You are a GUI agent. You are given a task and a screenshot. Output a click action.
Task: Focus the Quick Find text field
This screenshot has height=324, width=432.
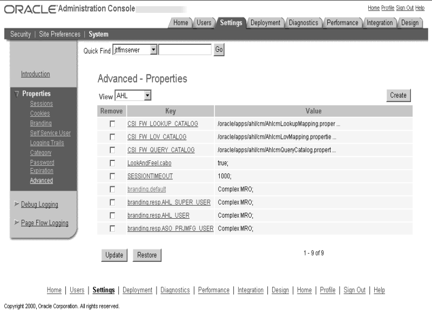tap(185, 50)
